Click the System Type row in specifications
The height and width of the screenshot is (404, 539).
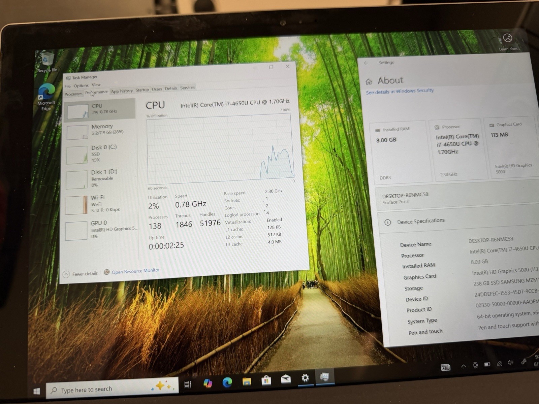pyautogui.click(x=473, y=317)
